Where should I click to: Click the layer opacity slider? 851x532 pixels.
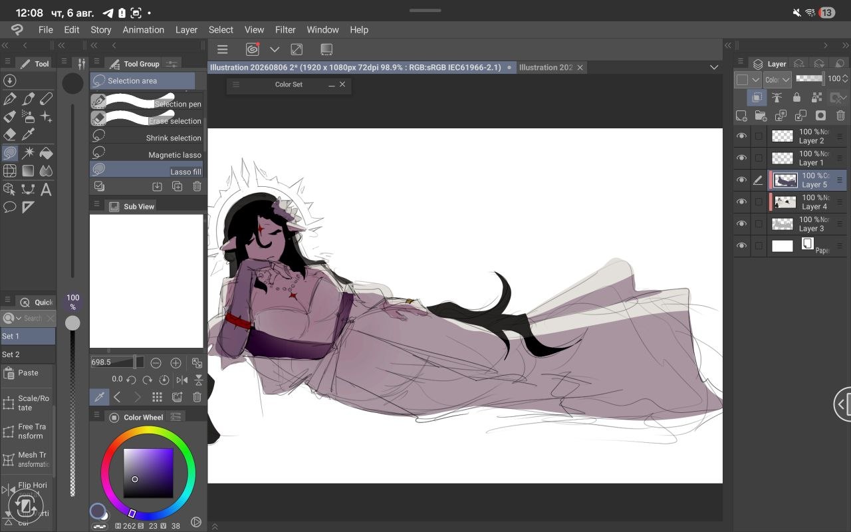(x=809, y=78)
